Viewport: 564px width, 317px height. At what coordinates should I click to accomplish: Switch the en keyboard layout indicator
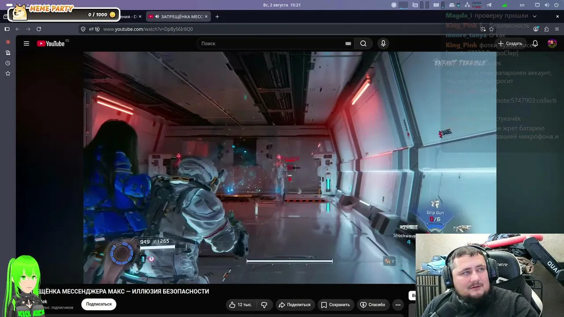(522, 5)
